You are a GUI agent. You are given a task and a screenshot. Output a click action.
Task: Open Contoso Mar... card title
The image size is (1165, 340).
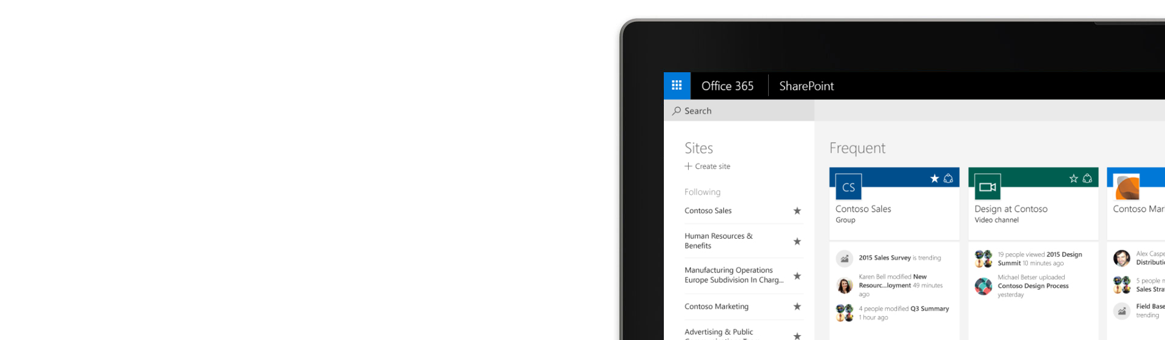click(x=1139, y=209)
